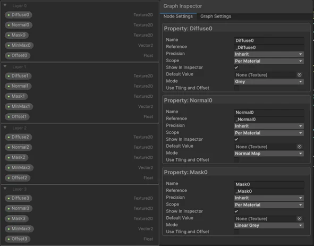Select the Mask1 property pill
Screen dimensions: 314x246
pos(16,96)
